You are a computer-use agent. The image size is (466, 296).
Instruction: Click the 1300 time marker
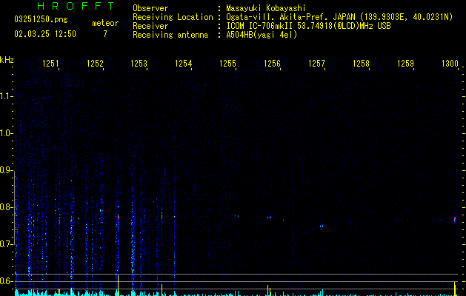point(450,64)
